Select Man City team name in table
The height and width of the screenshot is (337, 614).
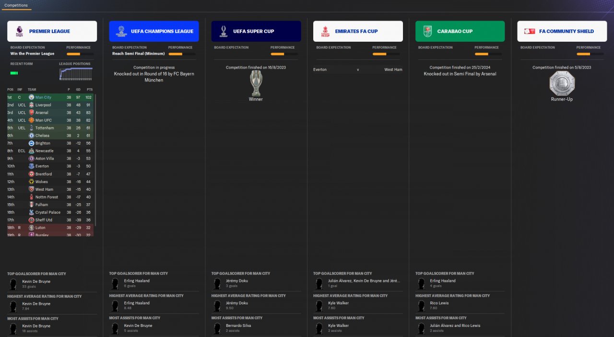pyautogui.click(x=43, y=97)
